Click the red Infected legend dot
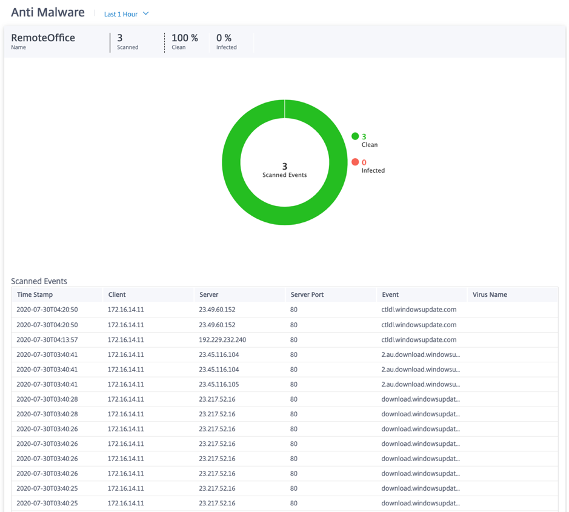This screenshot has height=512, width=569. 355,162
